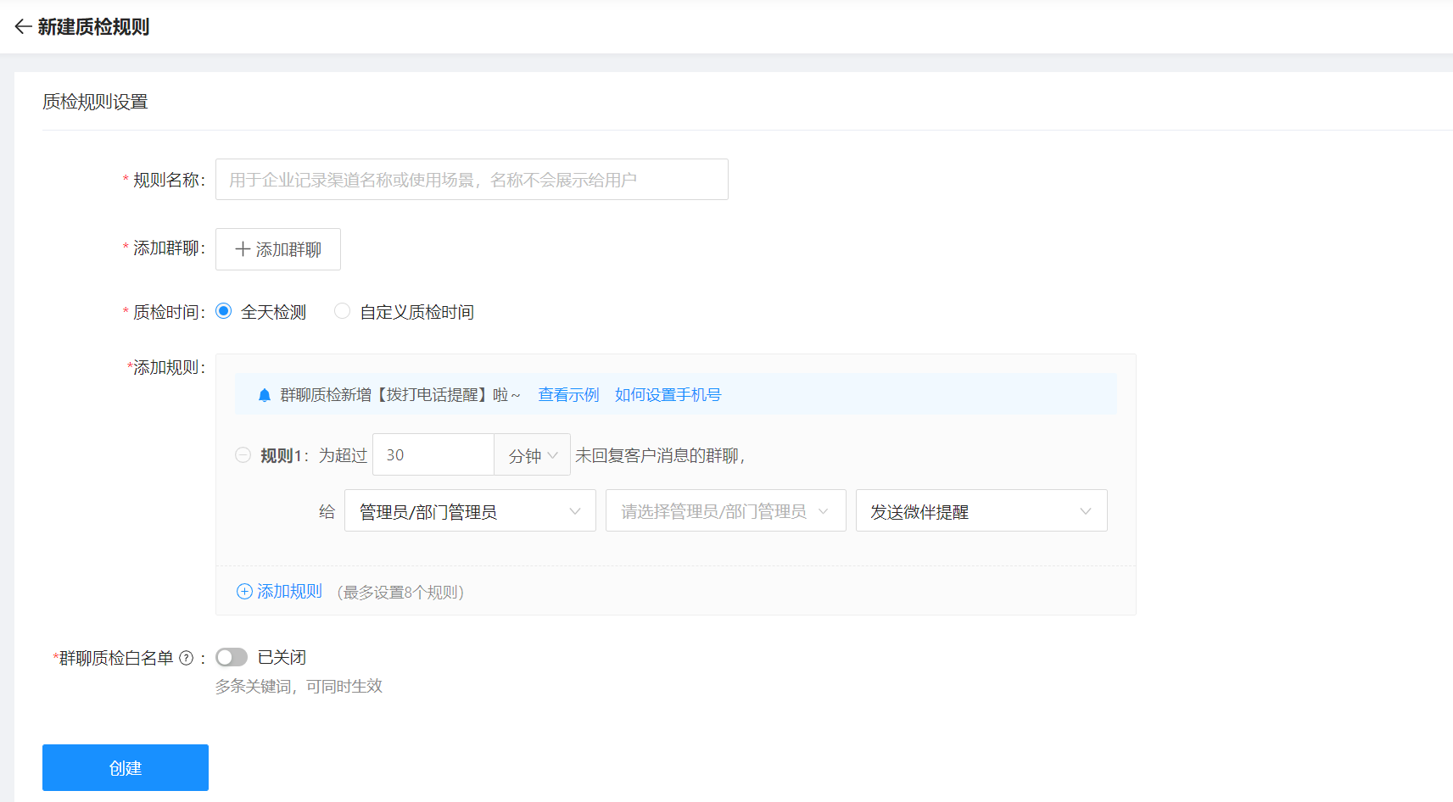Open the 分钟 time unit dropdown
Screen dimensions: 1453x802
point(532,455)
